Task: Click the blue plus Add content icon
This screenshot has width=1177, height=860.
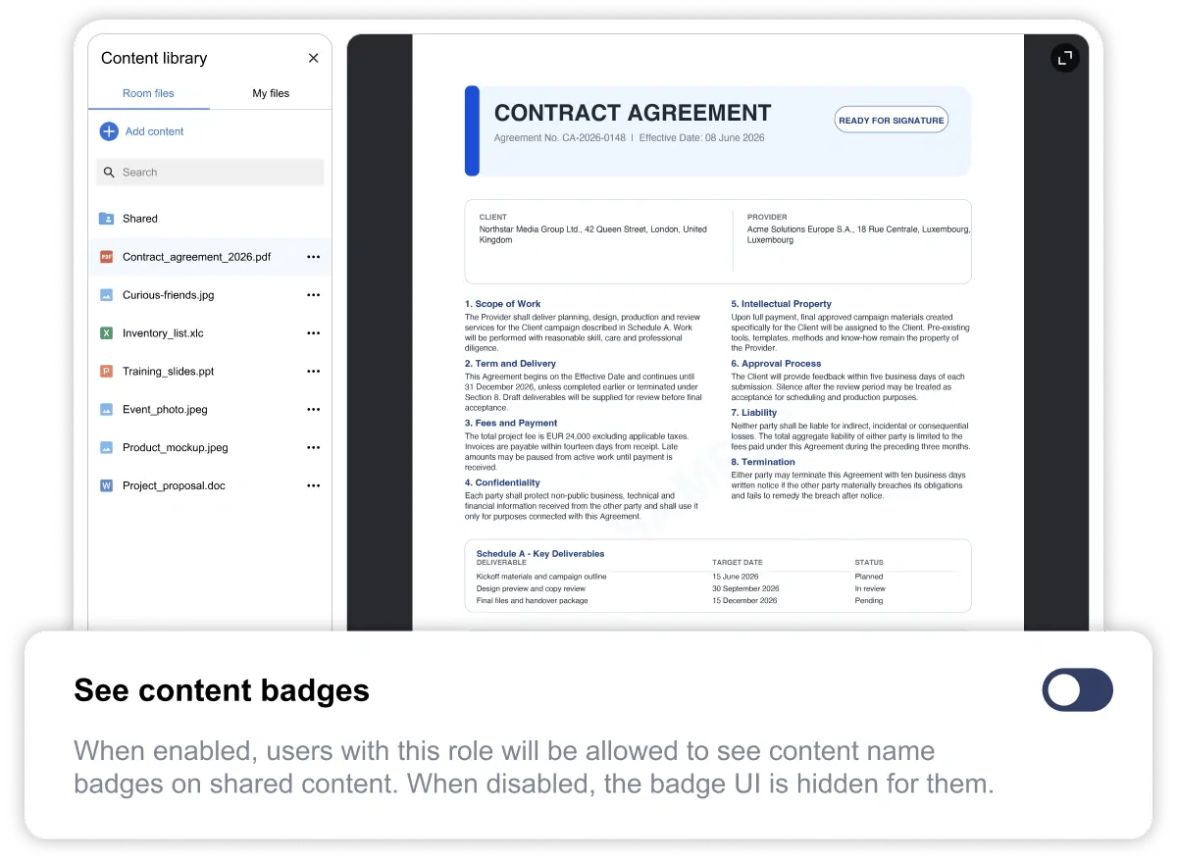Action: tap(109, 131)
